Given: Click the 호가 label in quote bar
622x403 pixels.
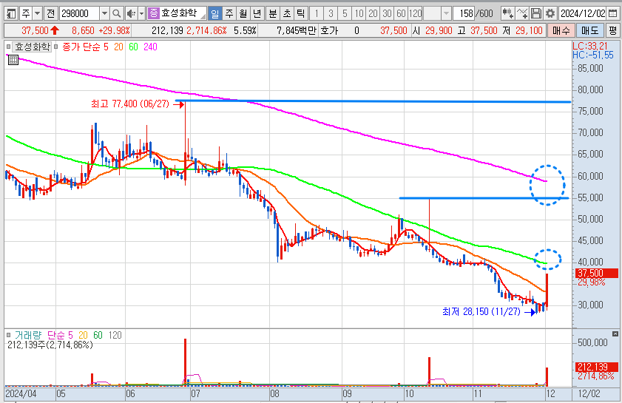Looking at the screenshot, I should point(329,30).
